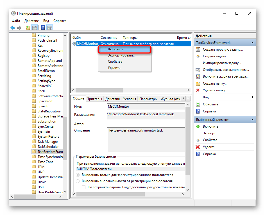
Task: Open the Действие menu in menu bar
Action: tap(31, 21)
